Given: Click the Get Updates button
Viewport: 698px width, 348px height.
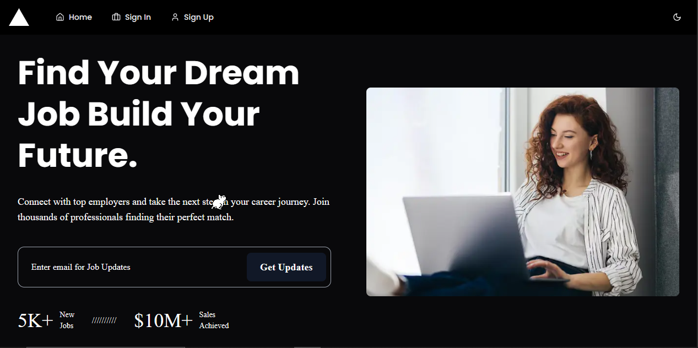Looking at the screenshot, I should click(286, 267).
